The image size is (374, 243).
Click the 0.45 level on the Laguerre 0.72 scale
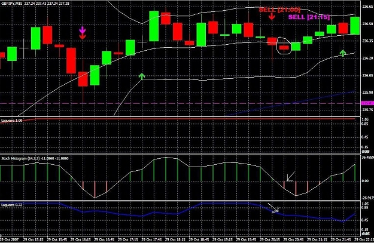point(365,220)
